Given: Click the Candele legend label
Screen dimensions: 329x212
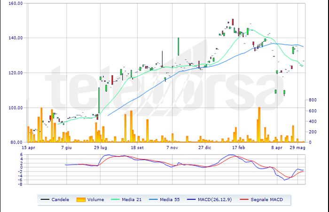Looking at the screenshot, I should click(x=60, y=200).
